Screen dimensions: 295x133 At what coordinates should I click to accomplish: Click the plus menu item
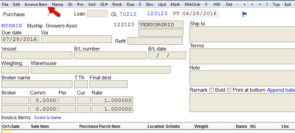245,4
